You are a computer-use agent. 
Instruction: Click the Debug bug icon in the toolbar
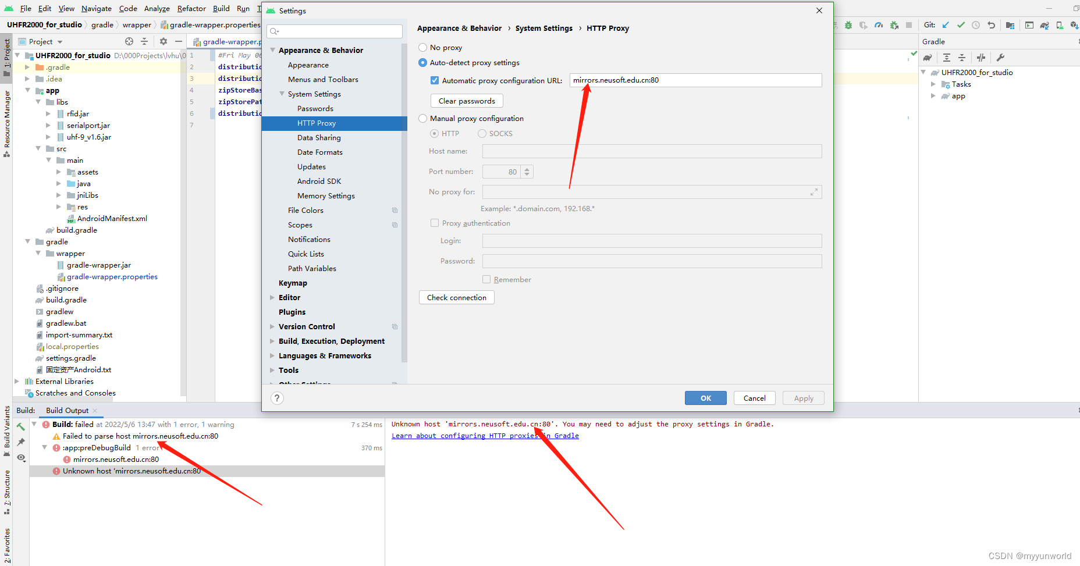click(848, 25)
